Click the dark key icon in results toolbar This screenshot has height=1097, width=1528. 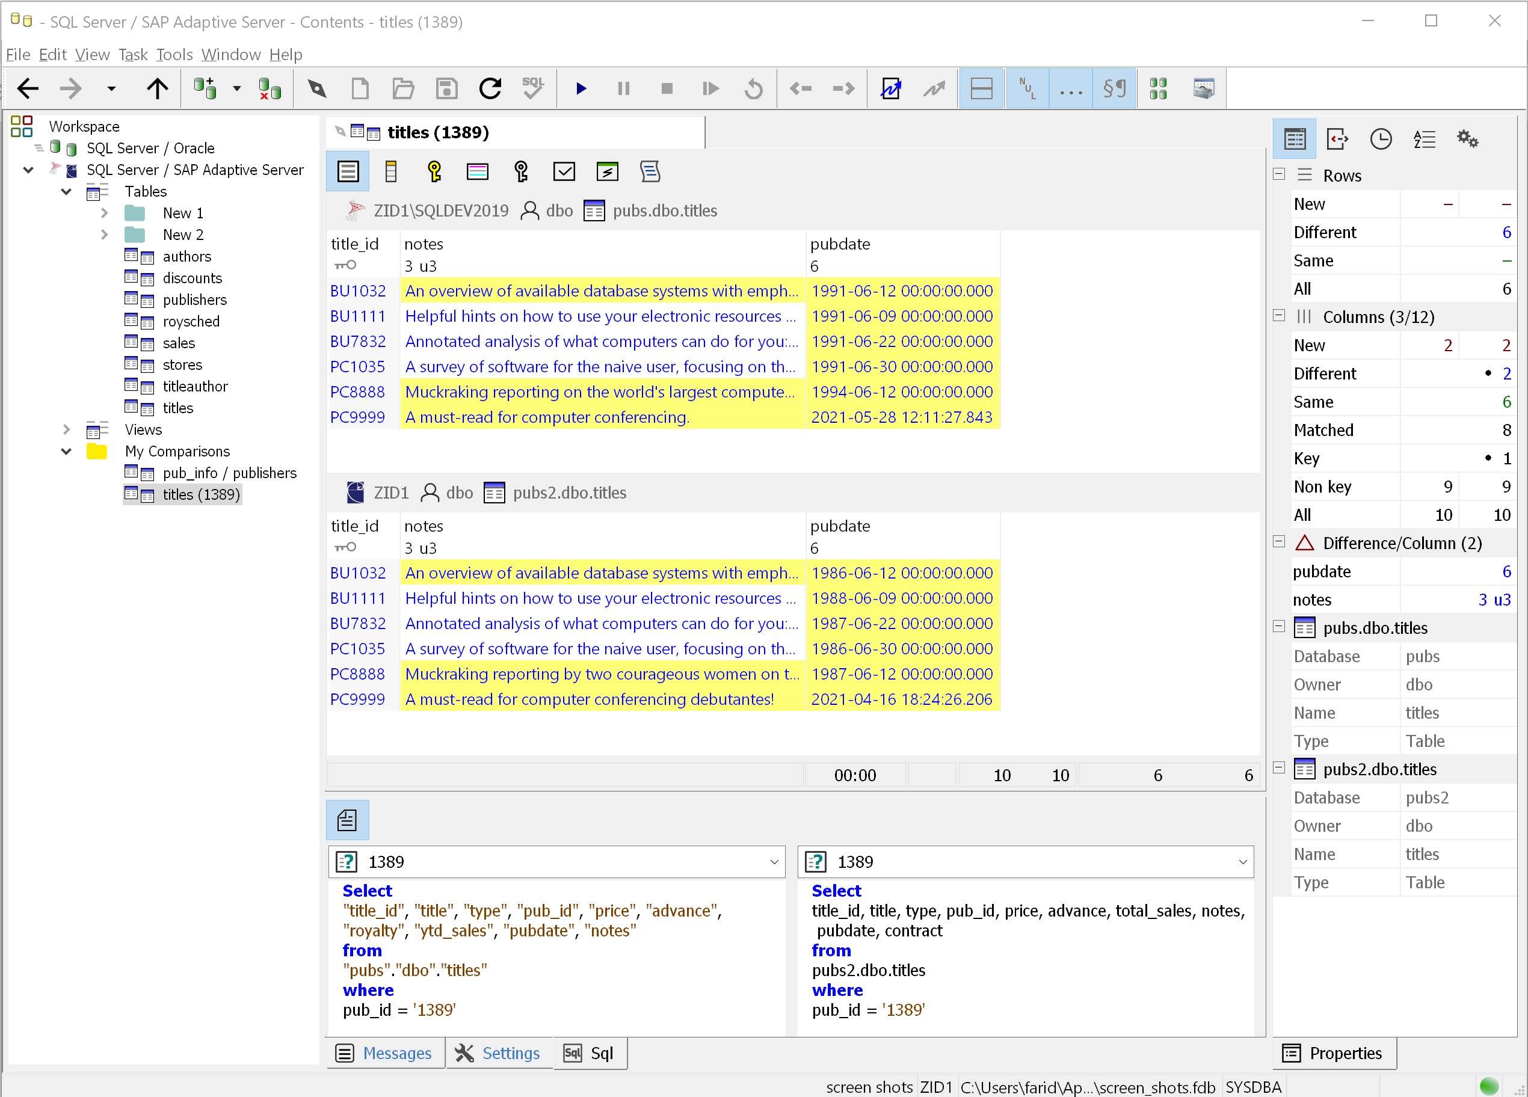coord(521,172)
